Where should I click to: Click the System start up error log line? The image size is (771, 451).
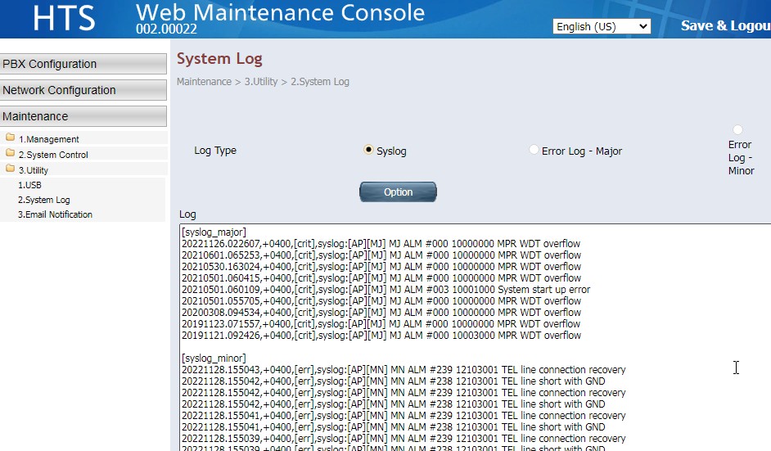pyautogui.click(x=385, y=289)
